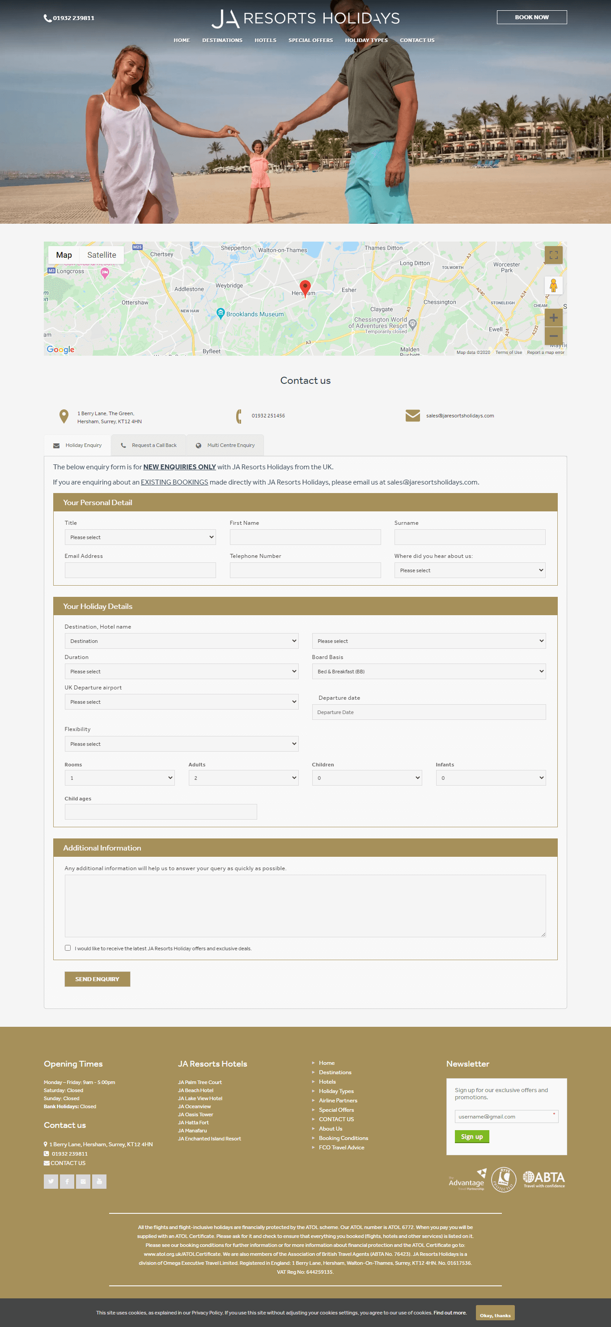Image resolution: width=611 pixels, height=1327 pixels.
Task: Click the SEND ENQUIRY button
Action: click(x=98, y=979)
